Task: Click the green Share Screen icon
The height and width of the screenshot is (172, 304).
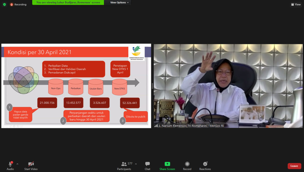Action: [167, 164]
